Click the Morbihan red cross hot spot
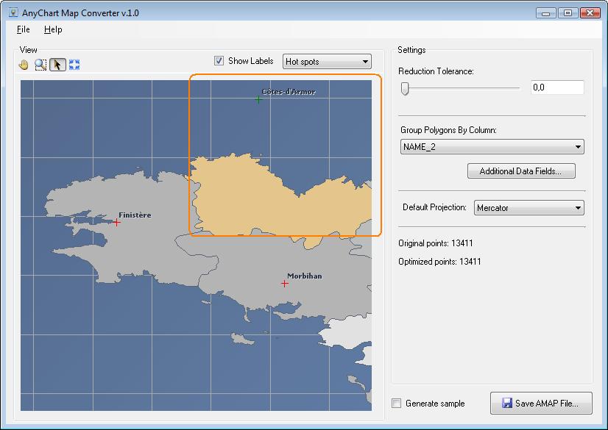Image resolution: width=608 pixels, height=430 pixels. click(285, 283)
